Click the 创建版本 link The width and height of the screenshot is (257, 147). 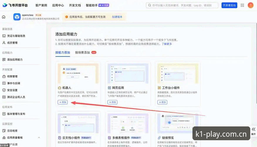117,17
